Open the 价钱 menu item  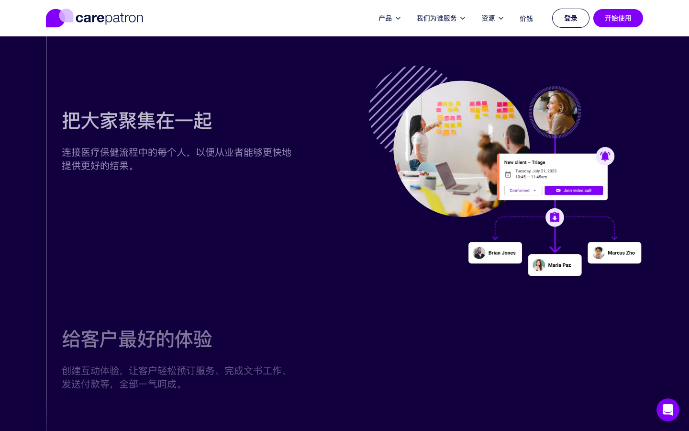526,18
